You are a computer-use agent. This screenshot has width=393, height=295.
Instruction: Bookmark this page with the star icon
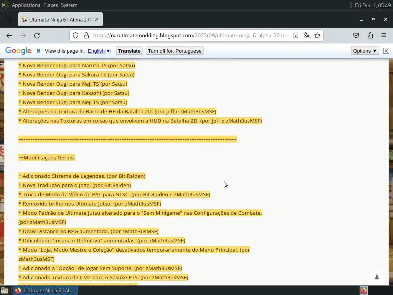point(317,35)
